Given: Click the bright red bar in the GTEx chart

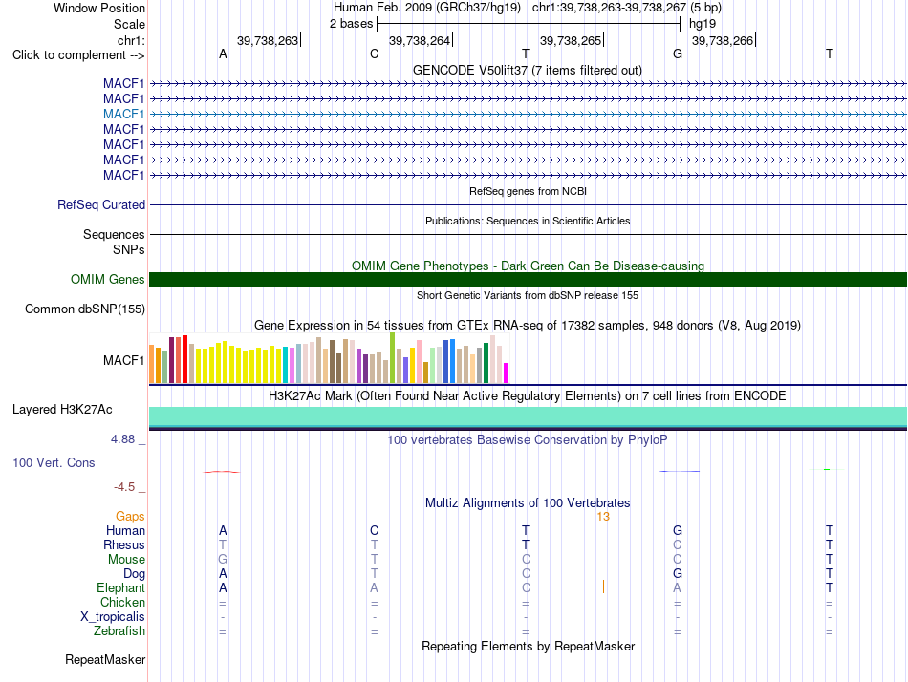Looking at the screenshot, I should pos(184,359).
